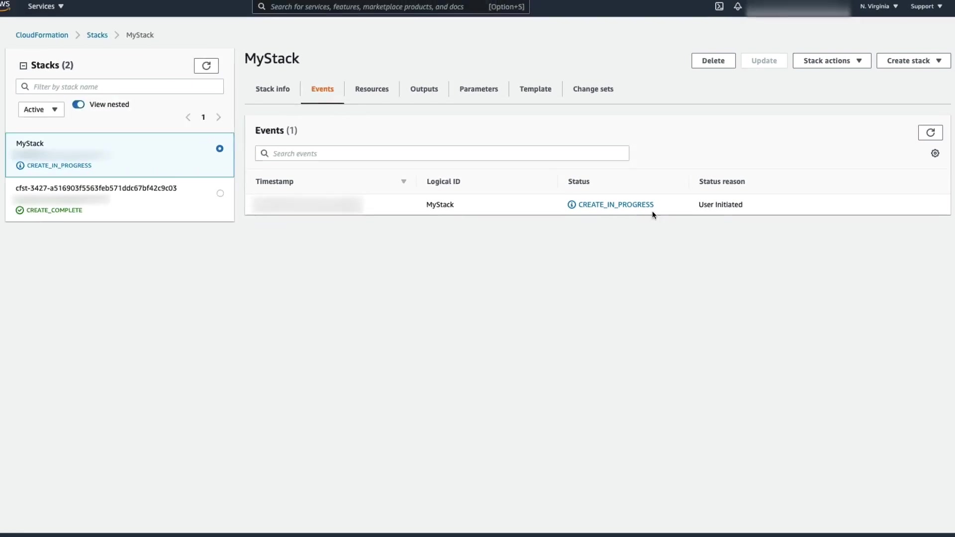The height and width of the screenshot is (537, 955).
Task: Refresh the Stacks list
Action: tap(206, 66)
